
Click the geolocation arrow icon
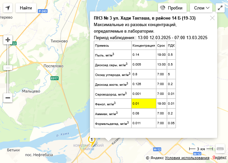(x=8, y=8)
